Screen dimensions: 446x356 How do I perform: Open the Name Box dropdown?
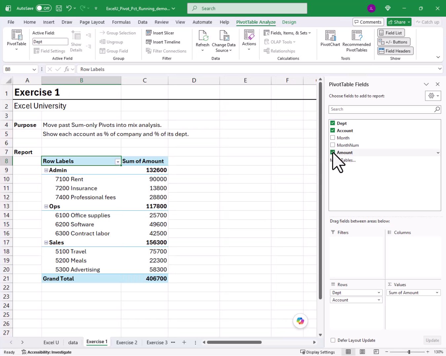(x=34, y=69)
